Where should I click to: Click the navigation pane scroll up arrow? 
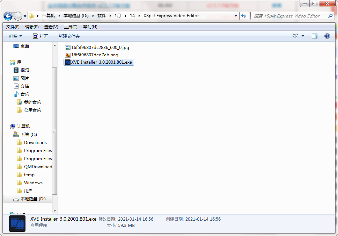tap(55, 45)
